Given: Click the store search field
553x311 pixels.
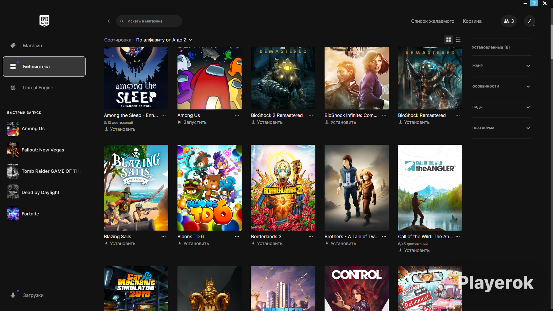Looking at the screenshot, I should tap(149, 21).
